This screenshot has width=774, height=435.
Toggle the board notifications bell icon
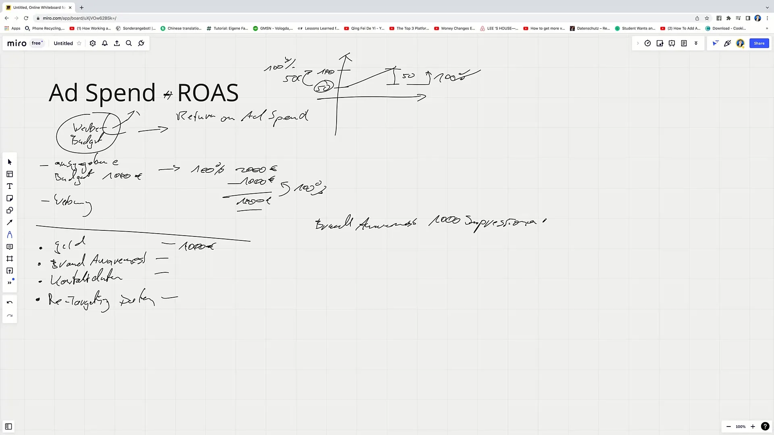(105, 43)
